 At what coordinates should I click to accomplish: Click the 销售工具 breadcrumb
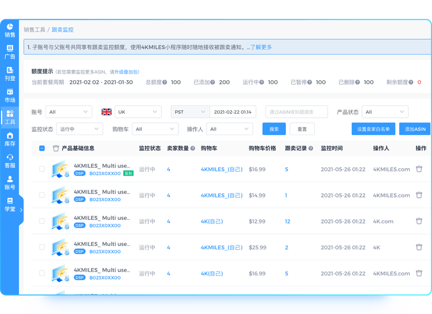point(34,30)
